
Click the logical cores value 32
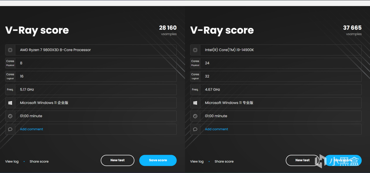tap(207, 76)
